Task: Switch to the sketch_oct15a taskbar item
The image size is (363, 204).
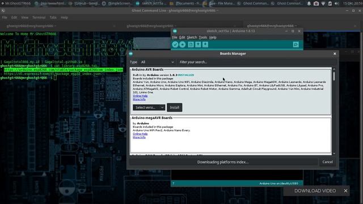Action: coord(151,3)
